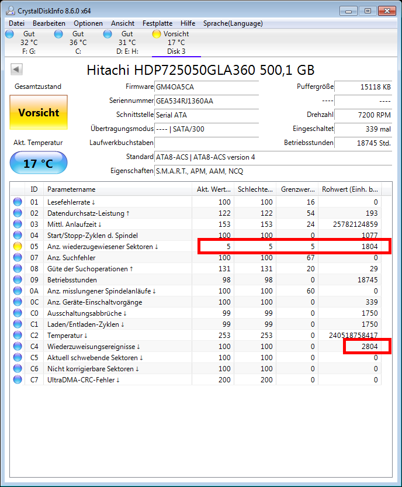
Task: Click the 17 °C temperature button
Action: (x=39, y=163)
